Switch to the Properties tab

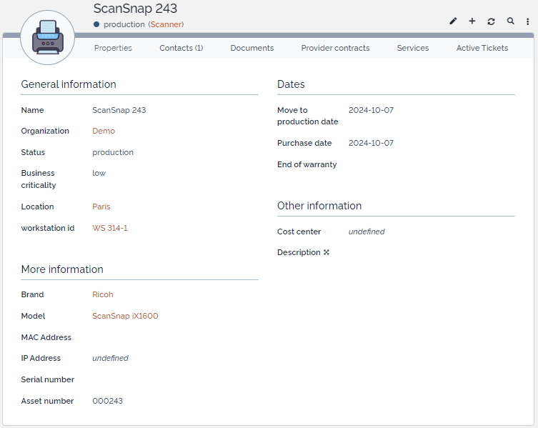[x=113, y=48]
